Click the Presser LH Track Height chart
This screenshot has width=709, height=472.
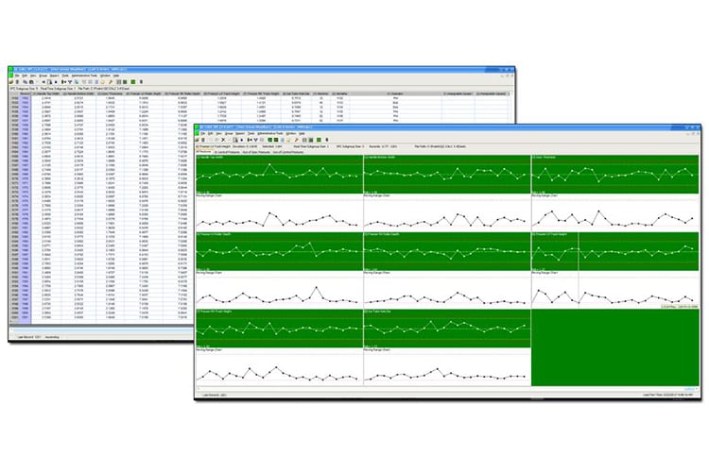(614, 250)
